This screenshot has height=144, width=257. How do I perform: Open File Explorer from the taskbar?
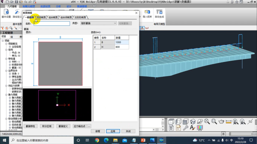[x=115, y=140]
